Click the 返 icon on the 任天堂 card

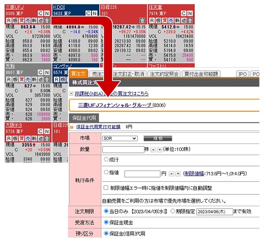tap(184, 21)
